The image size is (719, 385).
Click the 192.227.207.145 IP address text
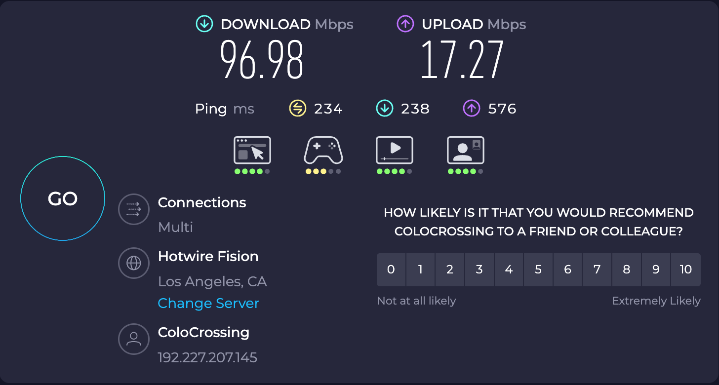(x=207, y=357)
